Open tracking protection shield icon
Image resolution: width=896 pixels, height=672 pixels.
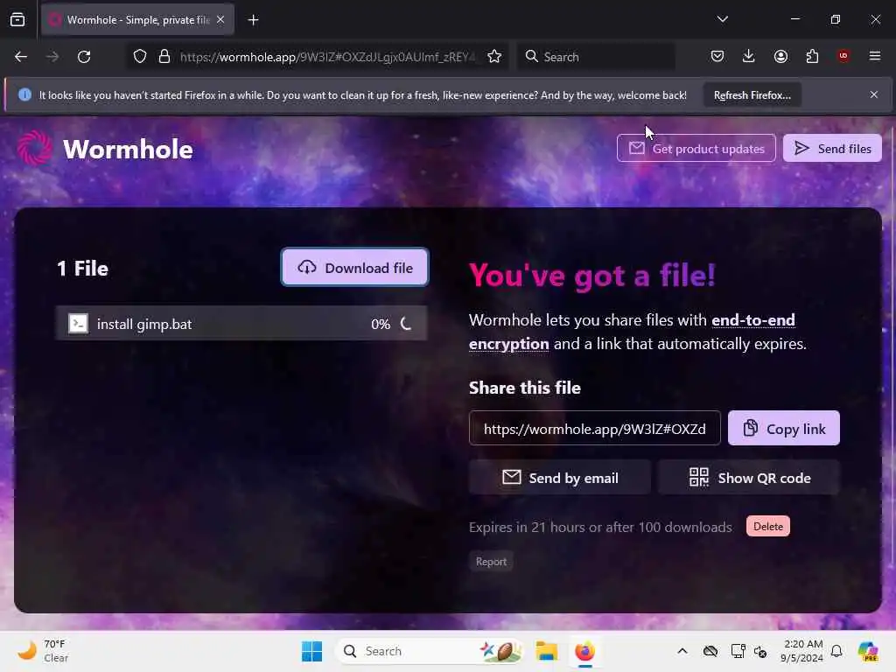(140, 57)
